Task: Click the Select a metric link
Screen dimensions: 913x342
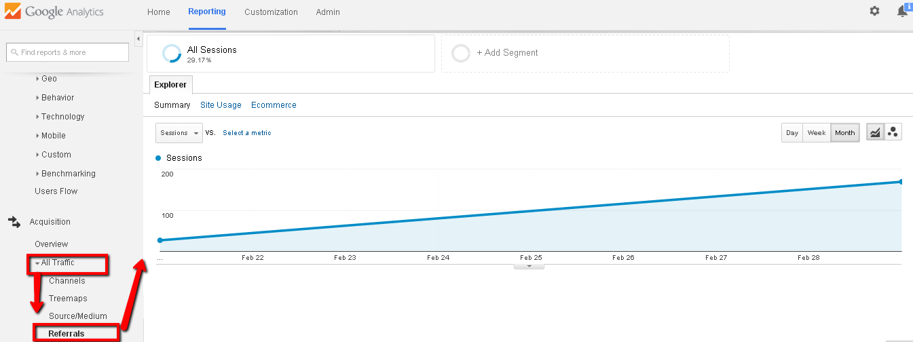Action: (x=247, y=133)
